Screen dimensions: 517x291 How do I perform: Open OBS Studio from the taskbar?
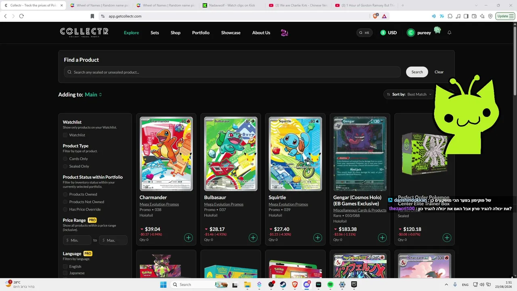[271, 285]
